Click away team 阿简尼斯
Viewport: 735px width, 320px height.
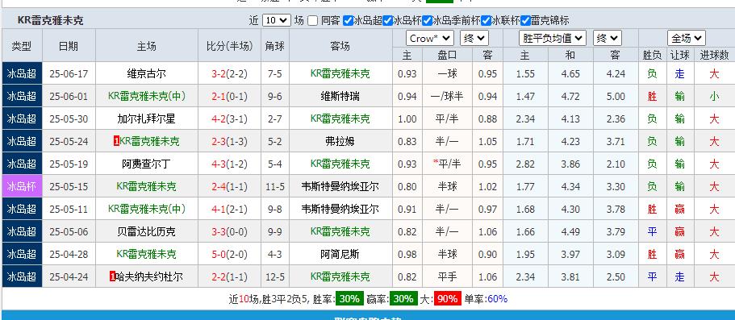coord(340,255)
